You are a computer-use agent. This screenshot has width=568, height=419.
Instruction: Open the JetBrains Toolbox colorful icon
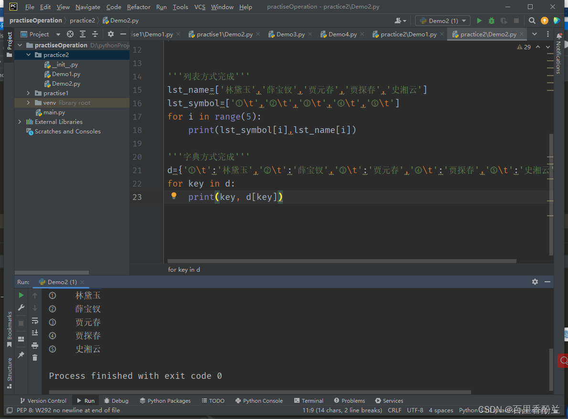point(557,21)
